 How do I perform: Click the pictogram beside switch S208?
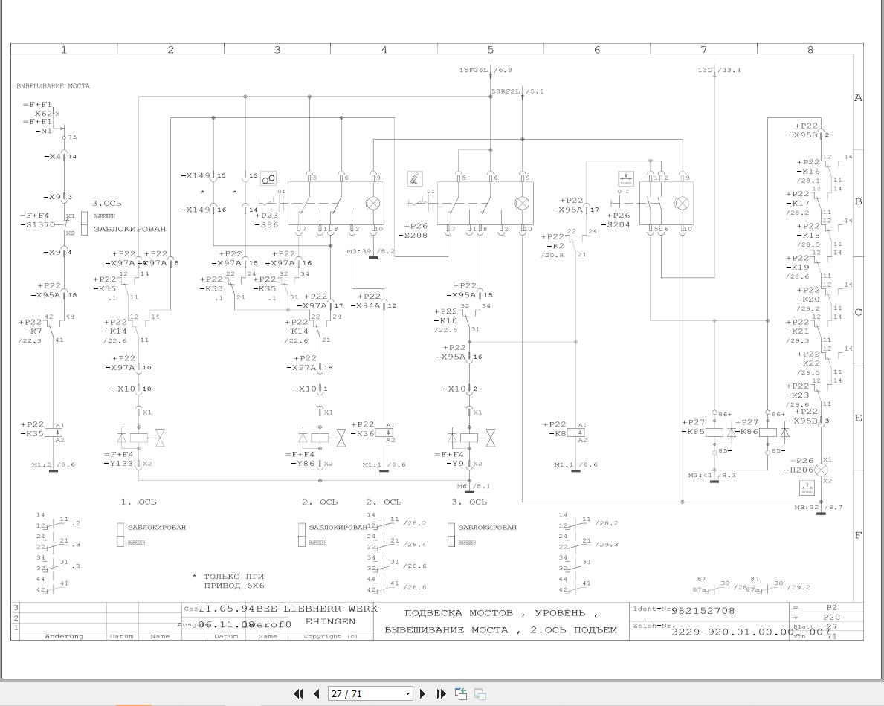click(415, 178)
